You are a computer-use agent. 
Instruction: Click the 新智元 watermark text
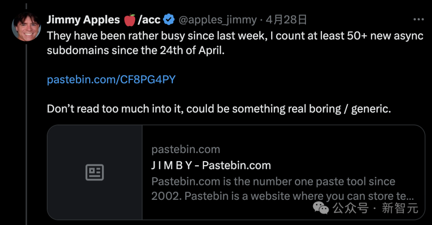[x=400, y=208]
